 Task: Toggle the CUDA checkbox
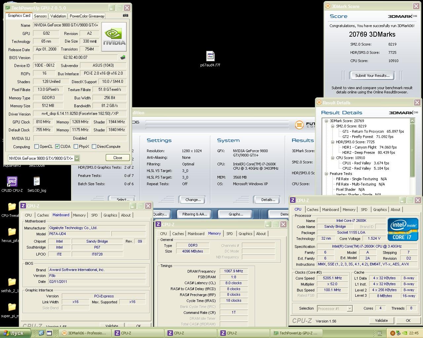pos(58,147)
